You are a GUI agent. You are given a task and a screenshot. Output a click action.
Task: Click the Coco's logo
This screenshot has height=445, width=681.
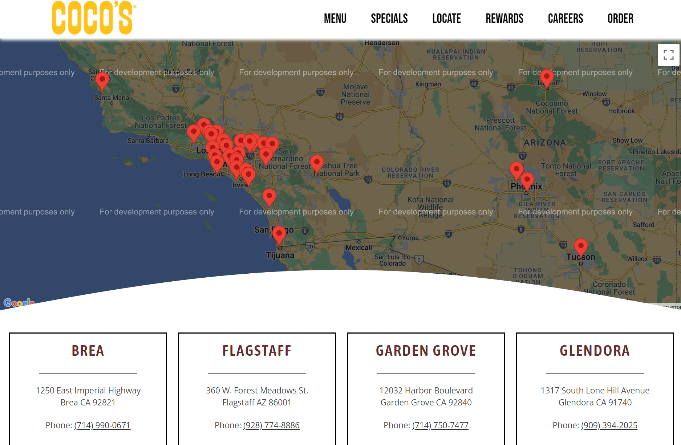pyautogui.click(x=94, y=18)
